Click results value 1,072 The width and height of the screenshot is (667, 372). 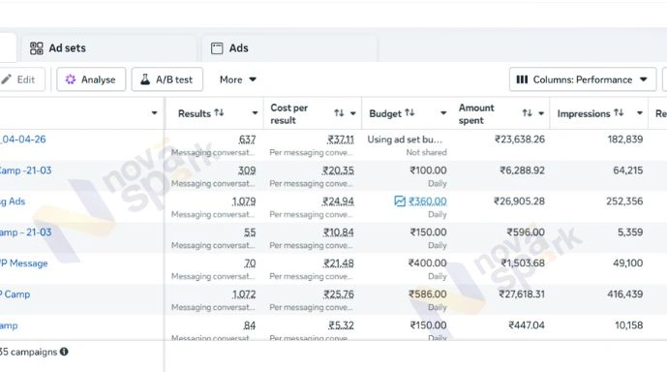coord(244,294)
